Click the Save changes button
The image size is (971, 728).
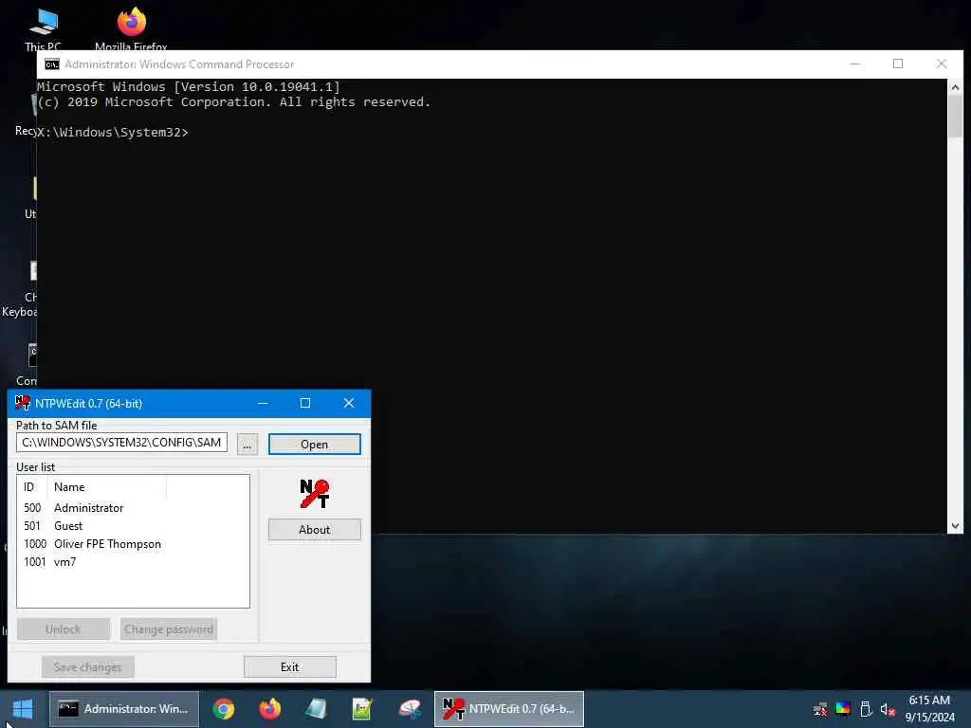pos(87,666)
